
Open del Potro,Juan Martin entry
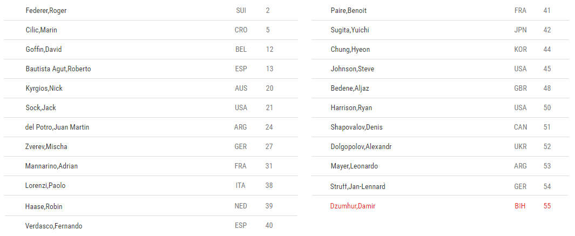[57, 127]
